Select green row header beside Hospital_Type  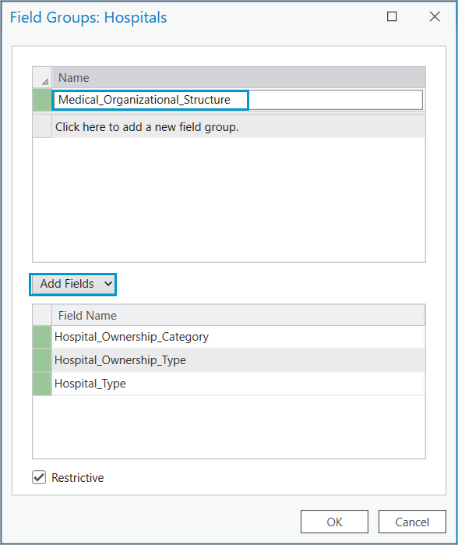42,384
